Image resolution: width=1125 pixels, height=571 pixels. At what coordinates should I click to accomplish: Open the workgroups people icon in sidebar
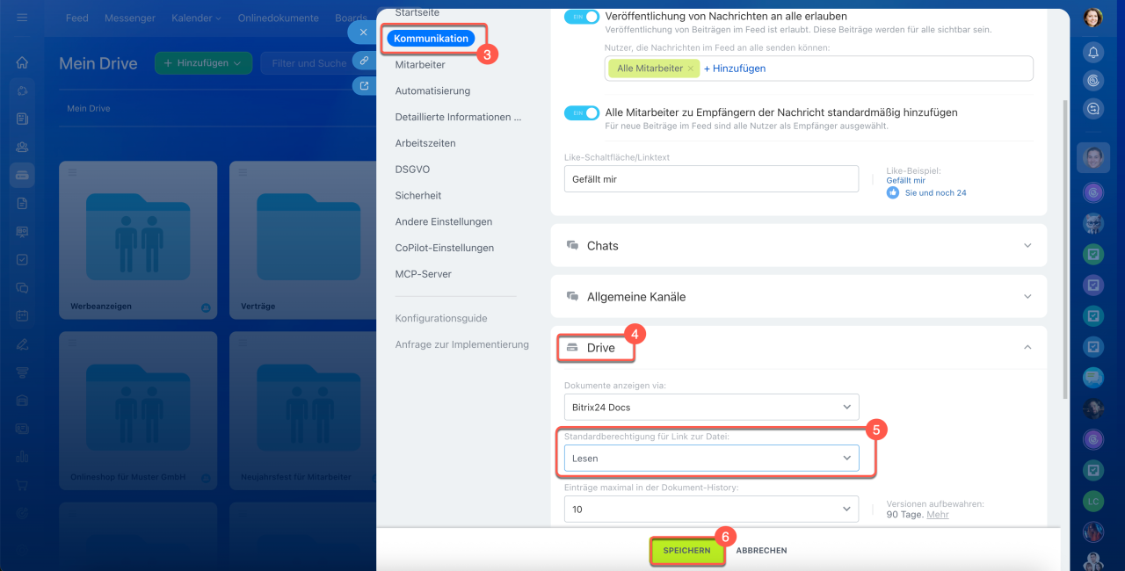pyautogui.click(x=22, y=147)
